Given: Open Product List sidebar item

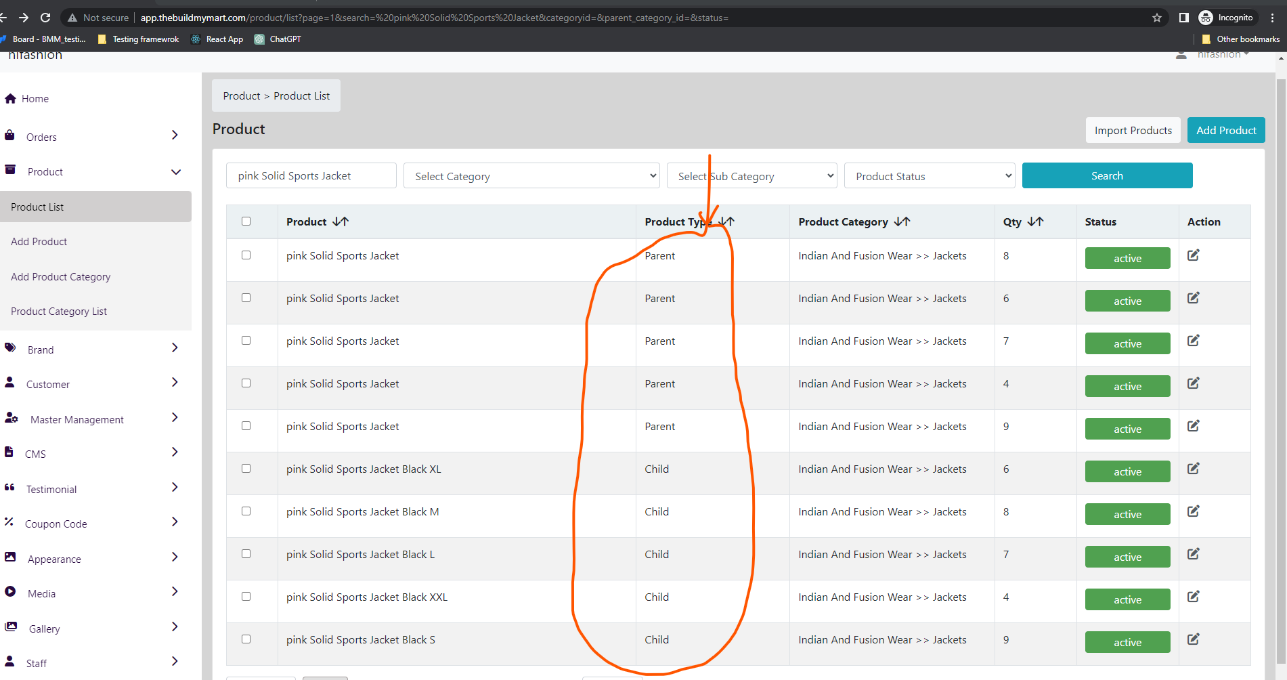Looking at the screenshot, I should (x=95, y=207).
